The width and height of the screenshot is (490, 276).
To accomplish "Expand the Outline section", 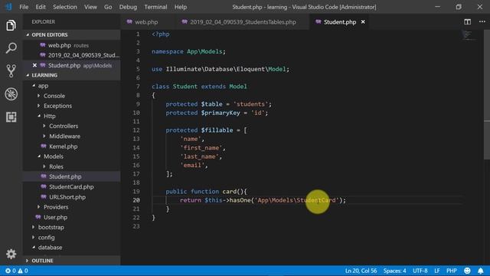I will [x=71, y=261].
